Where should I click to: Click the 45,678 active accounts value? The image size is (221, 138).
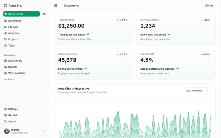[67, 60]
